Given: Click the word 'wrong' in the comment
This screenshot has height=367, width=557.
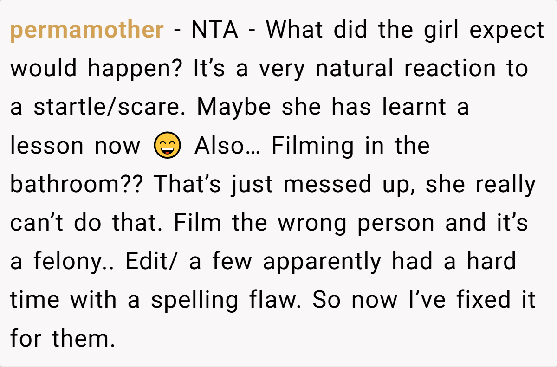Looking at the screenshot, I should click(x=312, y=224).
